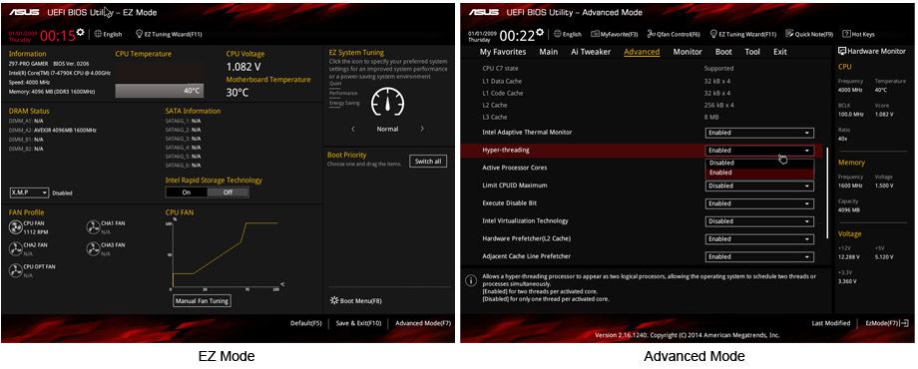The width and height of the screenshot is (918, 369).
Task: Switch to EzMode(F7)
Action: pyautogui.click(x=886, y=323)
